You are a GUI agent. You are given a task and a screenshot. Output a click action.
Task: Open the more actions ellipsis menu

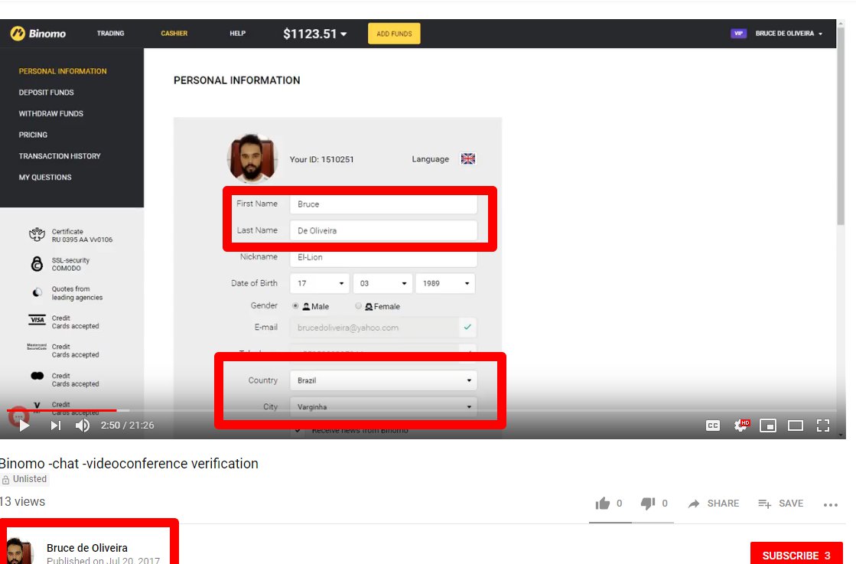pos(830,504)
